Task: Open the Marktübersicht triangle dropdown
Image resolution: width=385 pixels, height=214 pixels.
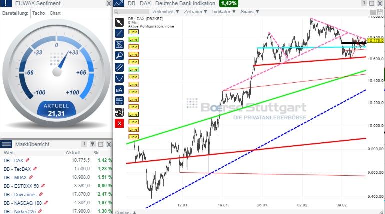Action: click(93, 144)
